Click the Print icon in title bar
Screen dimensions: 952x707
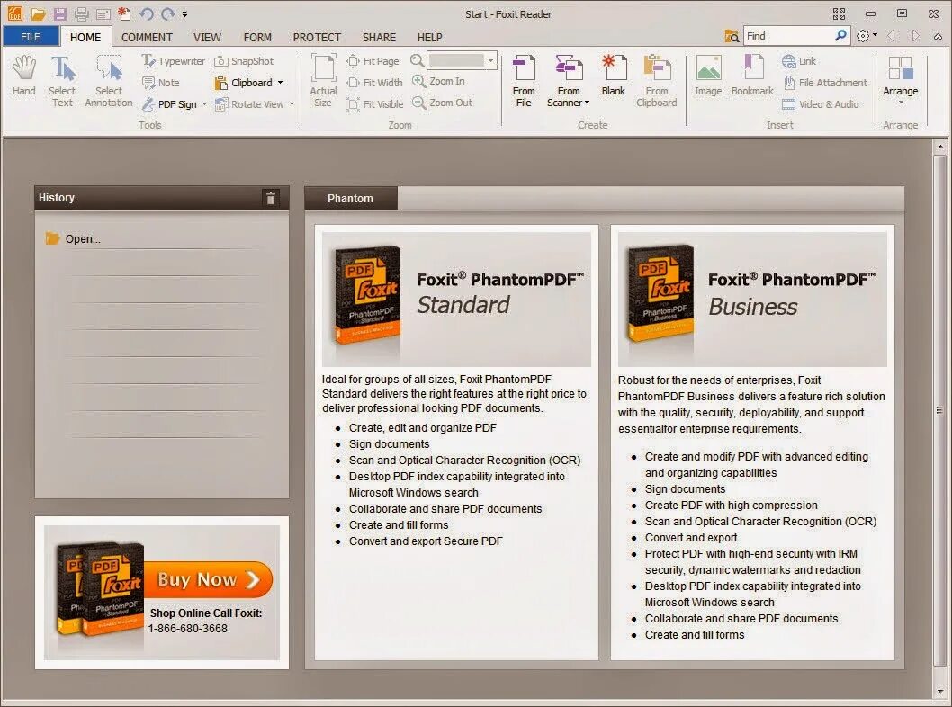(81, 14)
